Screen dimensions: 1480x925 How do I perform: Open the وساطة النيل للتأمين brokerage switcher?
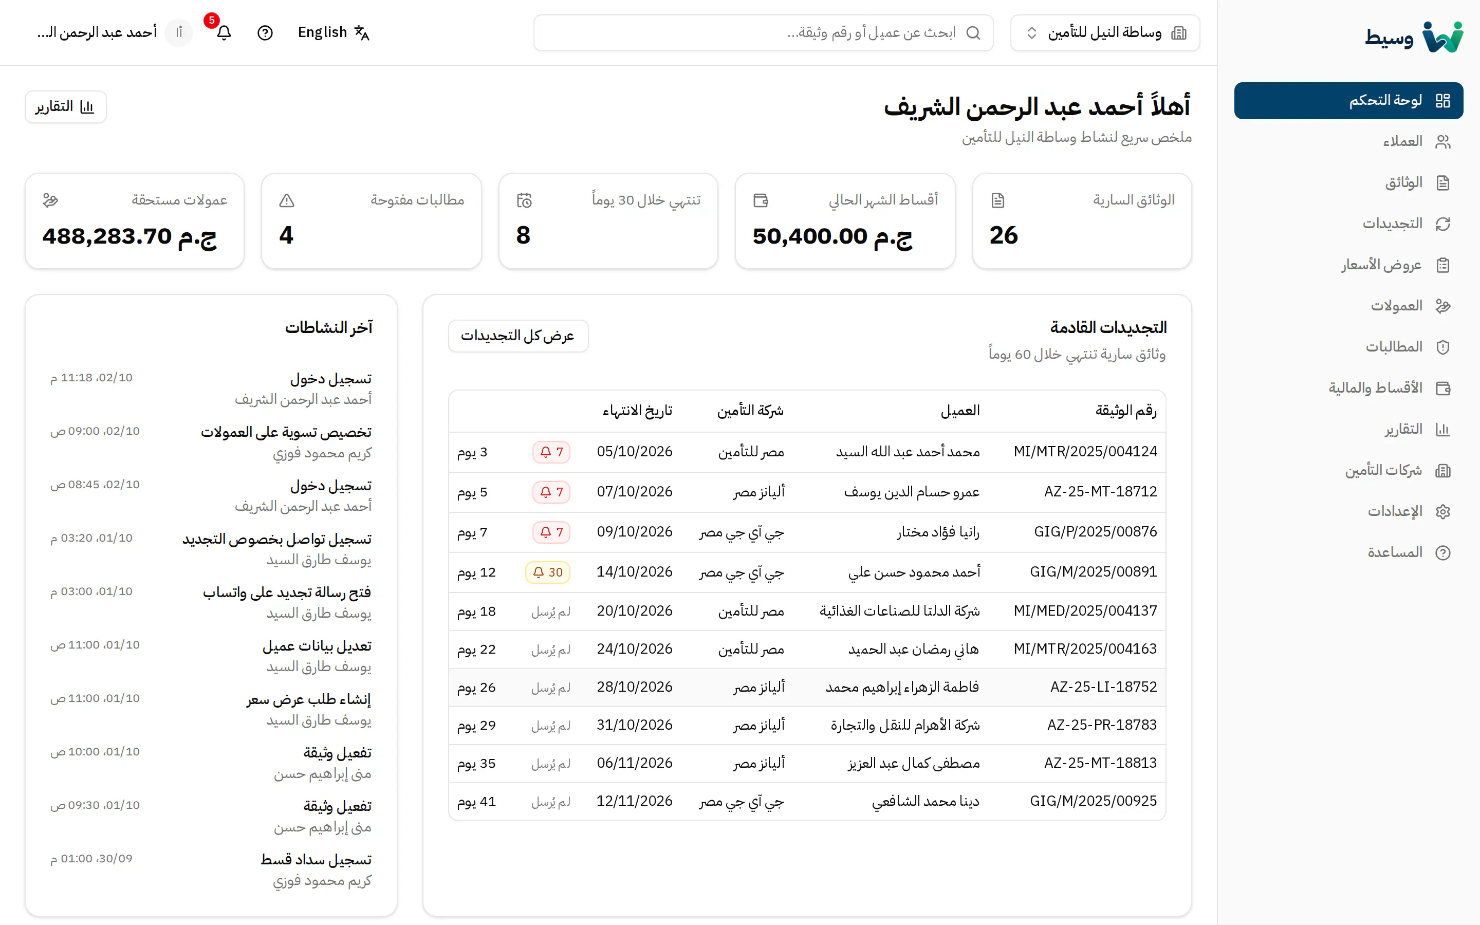[x=1105, y=32]
